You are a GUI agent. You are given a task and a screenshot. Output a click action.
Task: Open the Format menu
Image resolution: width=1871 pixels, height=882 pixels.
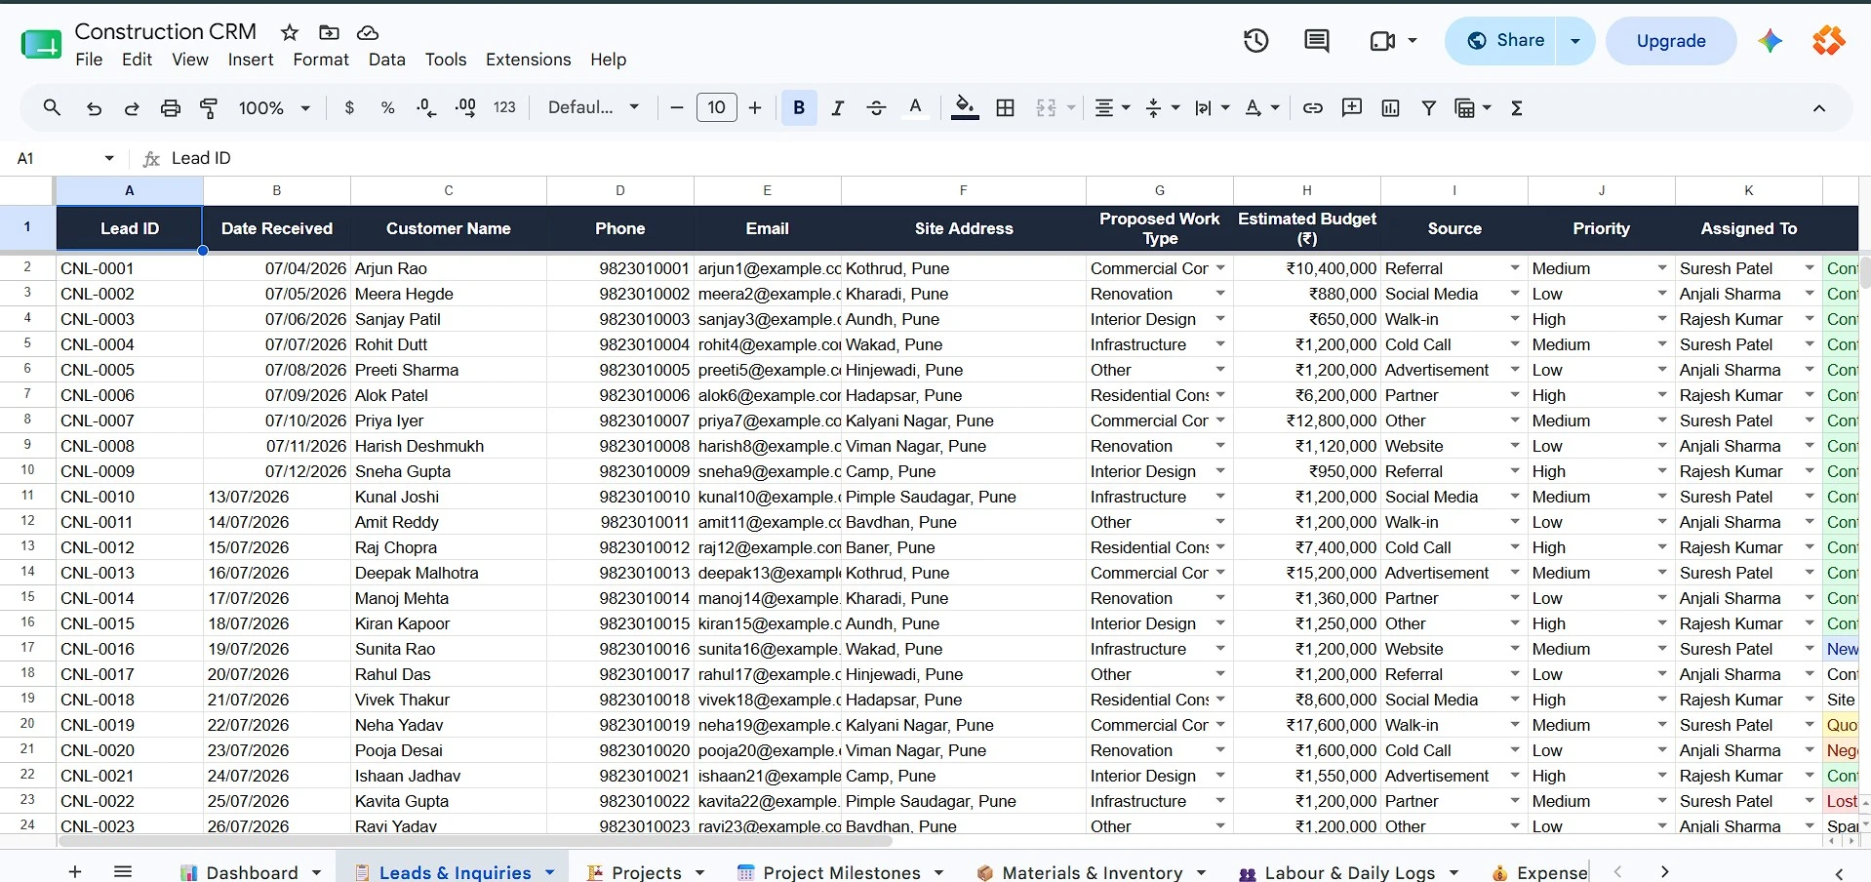[321, 60]
